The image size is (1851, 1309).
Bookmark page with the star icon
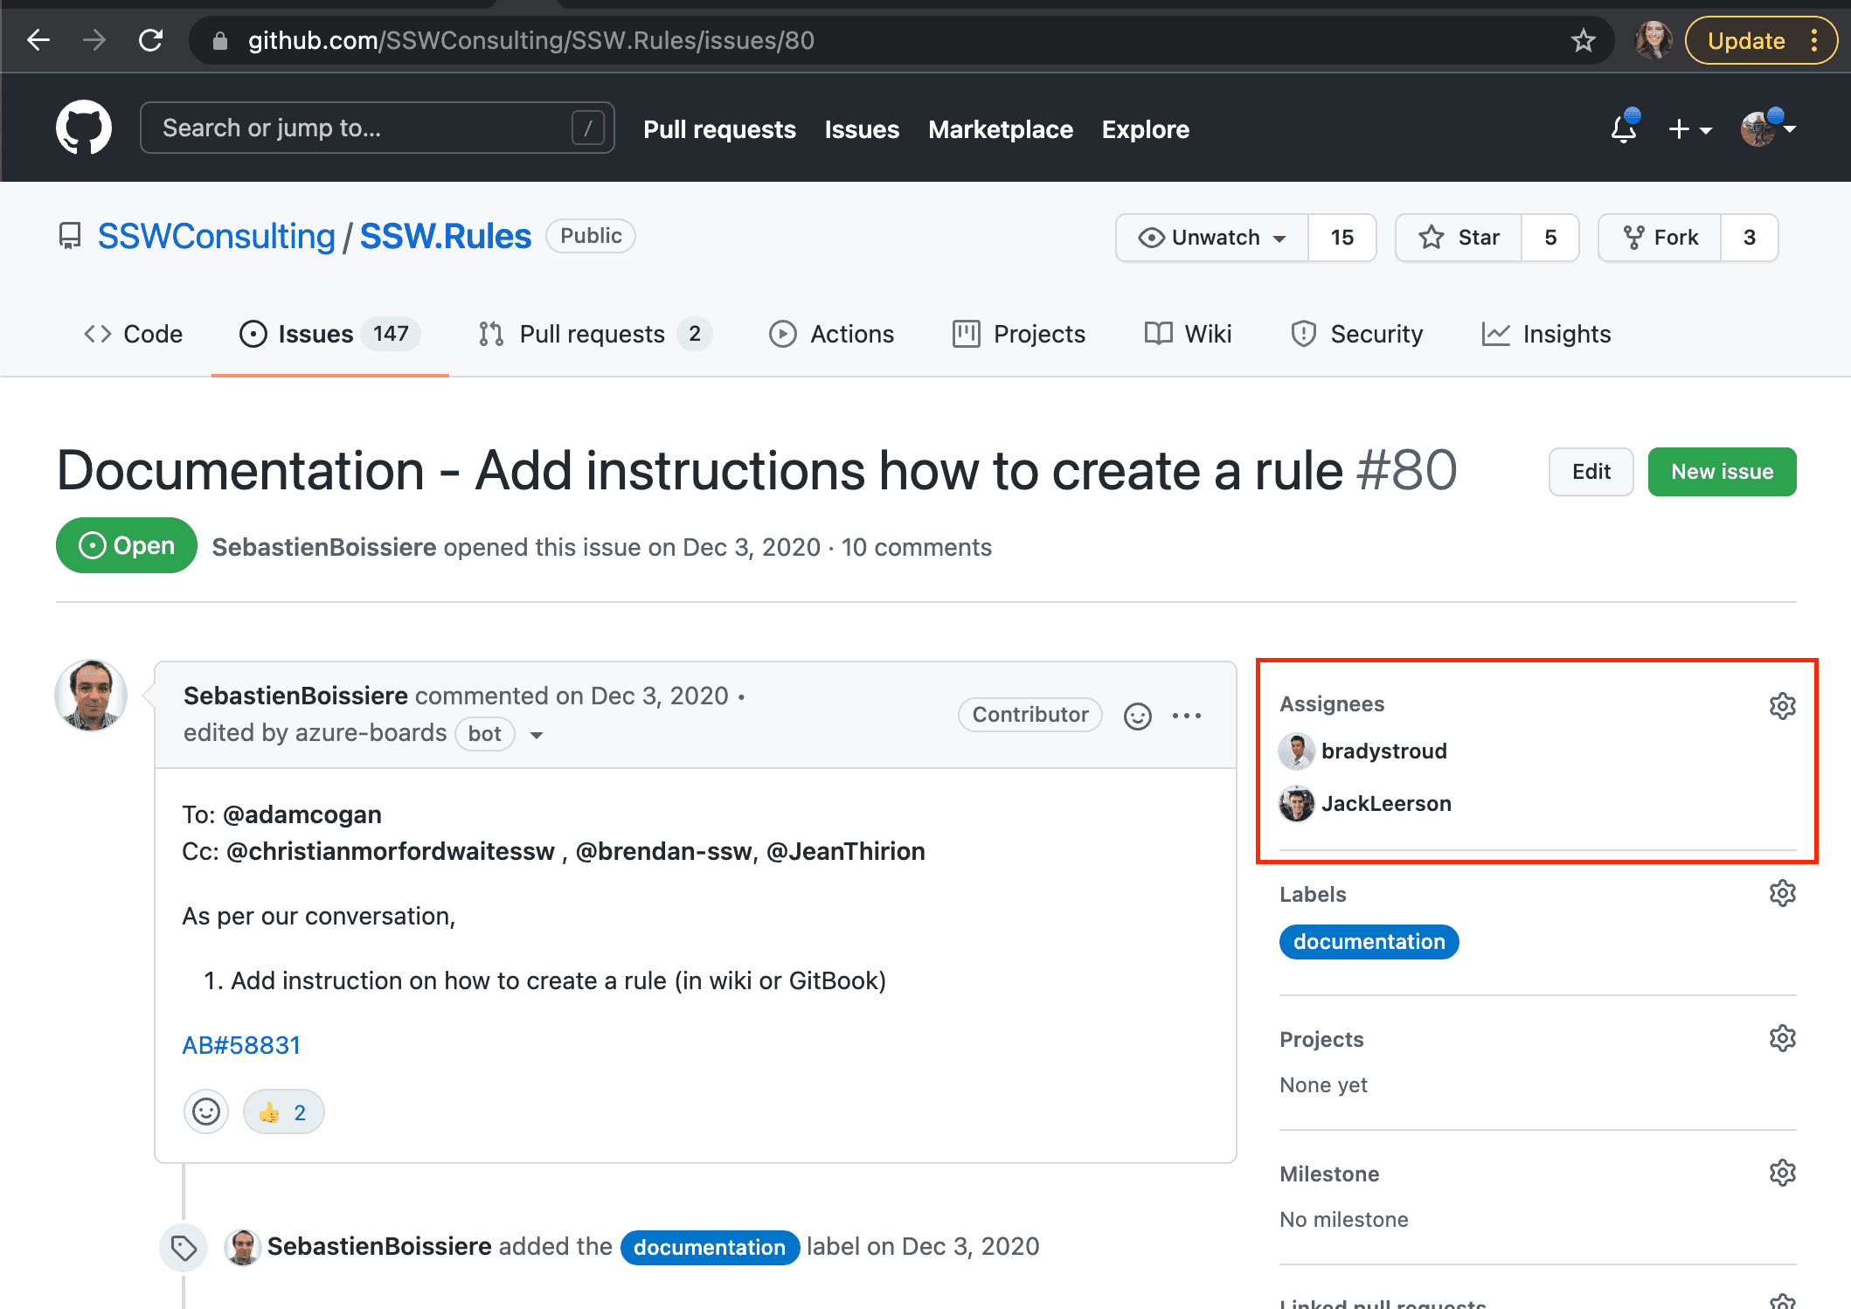(1583, 40)
